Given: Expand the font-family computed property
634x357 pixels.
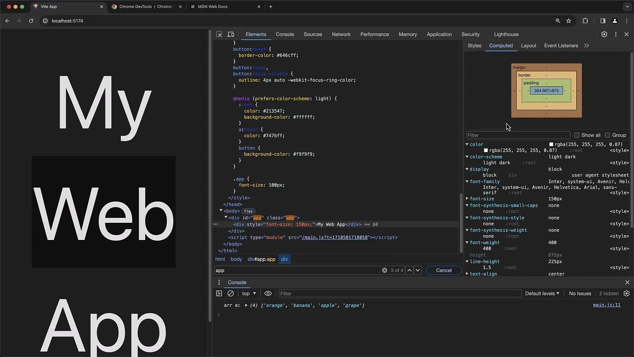Looking at the screenshot, I should pos(467,181).
